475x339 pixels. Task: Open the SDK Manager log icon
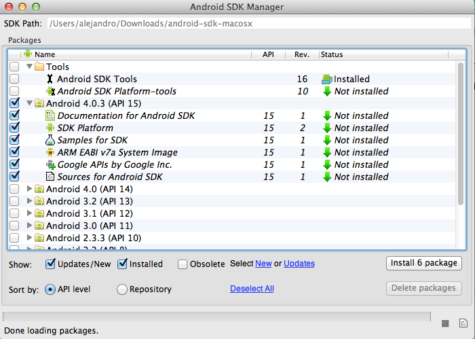tap(463, 323)
